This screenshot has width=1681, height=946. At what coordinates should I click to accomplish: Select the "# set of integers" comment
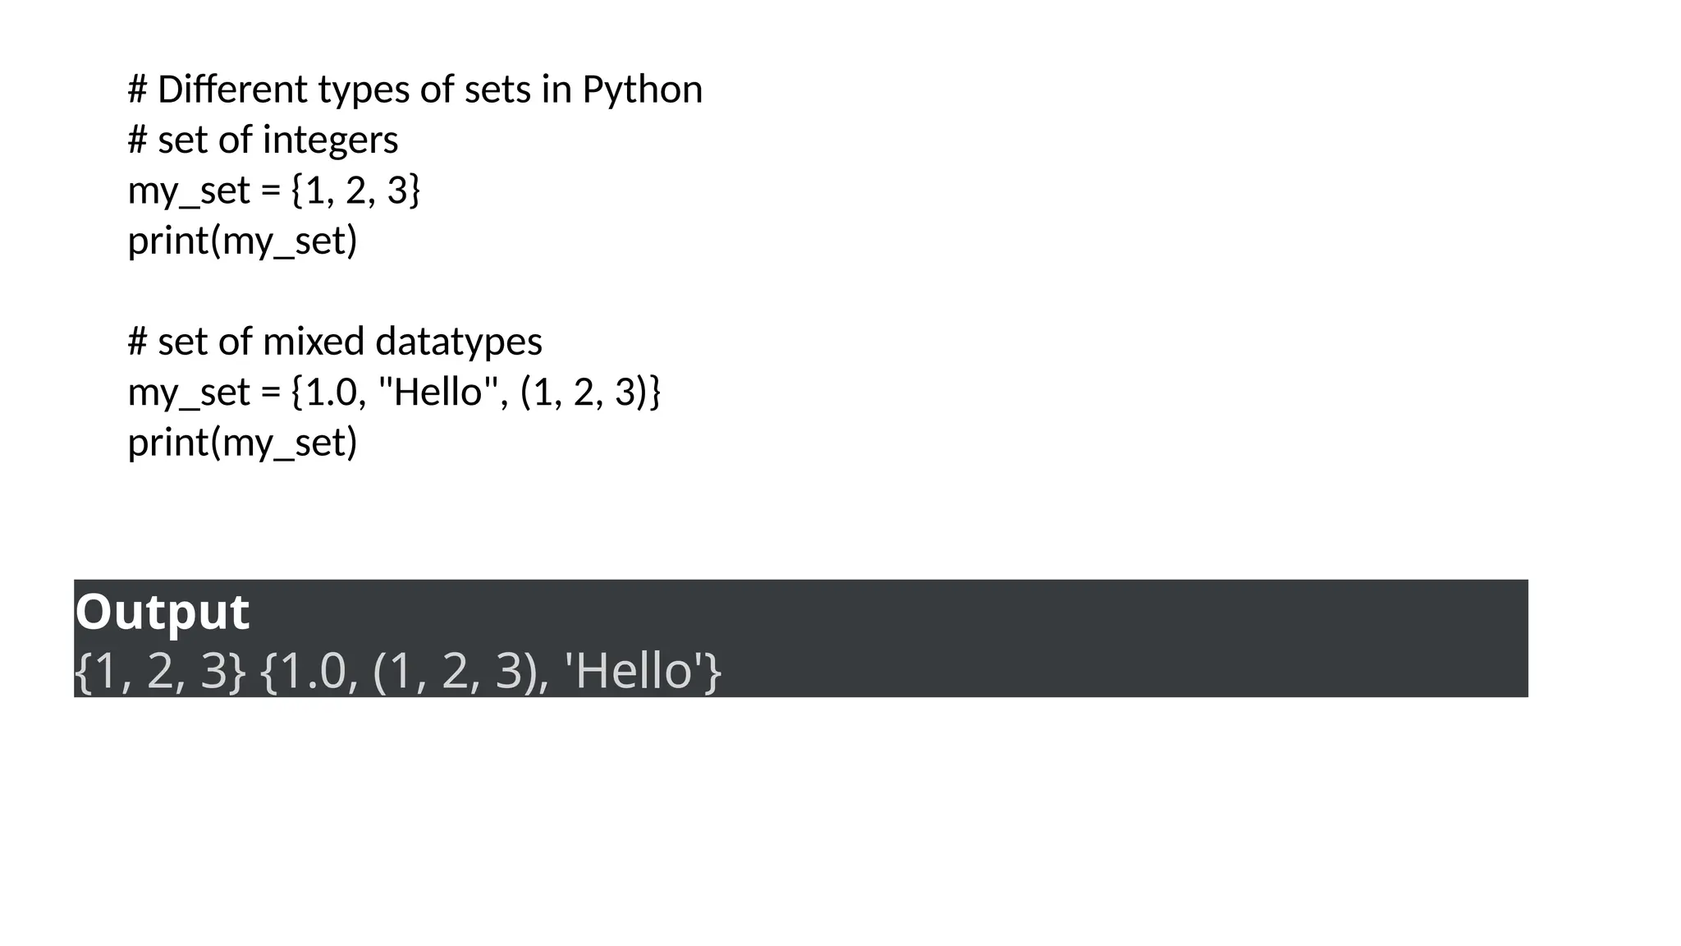pos(263,140)
